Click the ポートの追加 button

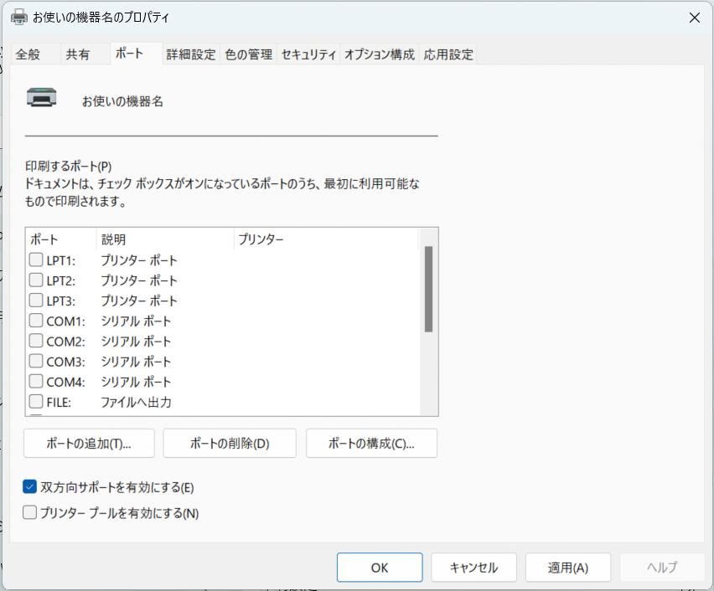[89, 444]
